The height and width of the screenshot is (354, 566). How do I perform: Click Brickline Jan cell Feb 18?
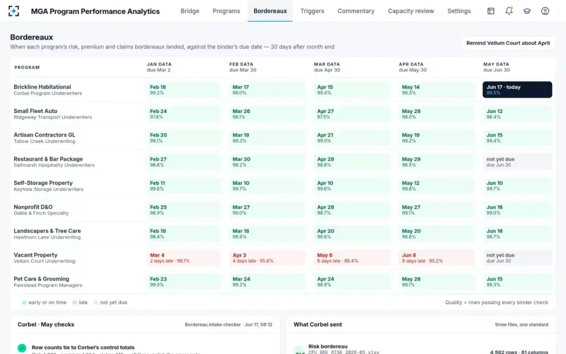point(183,90)
